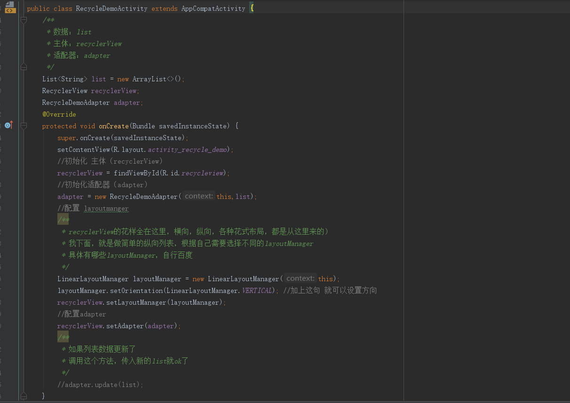Collapse the onCreate method body
This screenshot has height=403, width=570.
click(24, 126)
